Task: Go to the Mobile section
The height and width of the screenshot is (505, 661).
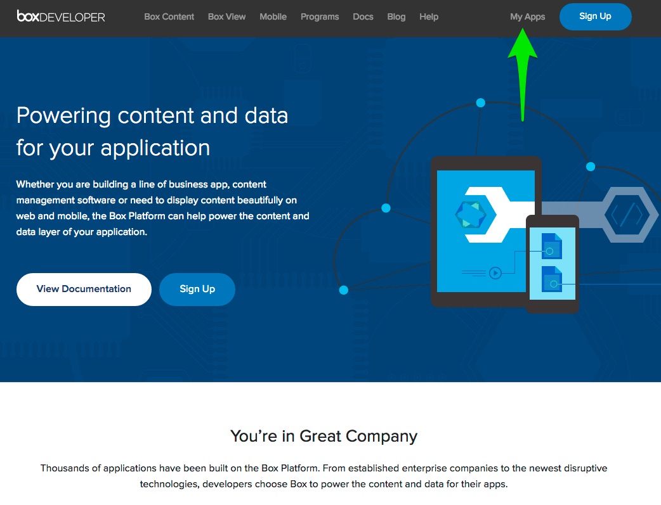Action: pos(273,17)
